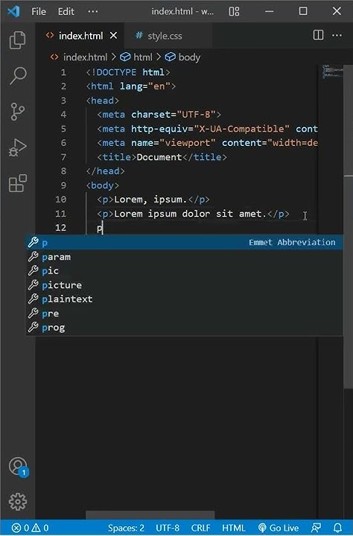This screenshot has height=536, width=353.
Task: Open errors and warnings in status bar
Action: (x=30, y=528)
